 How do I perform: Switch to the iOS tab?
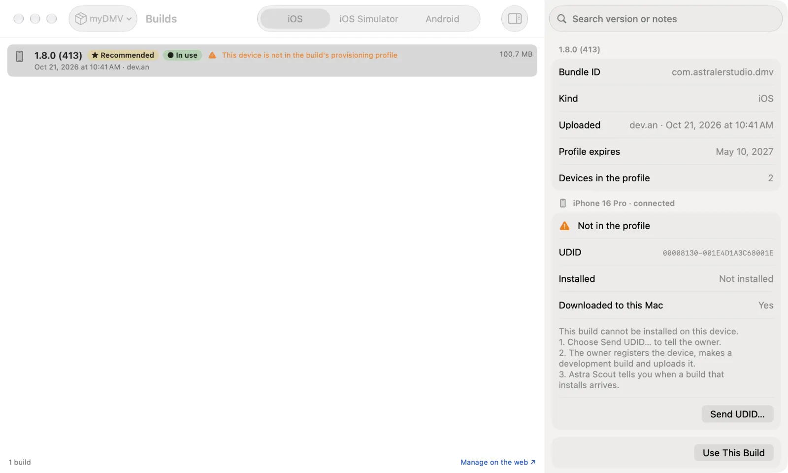[295, 19]
